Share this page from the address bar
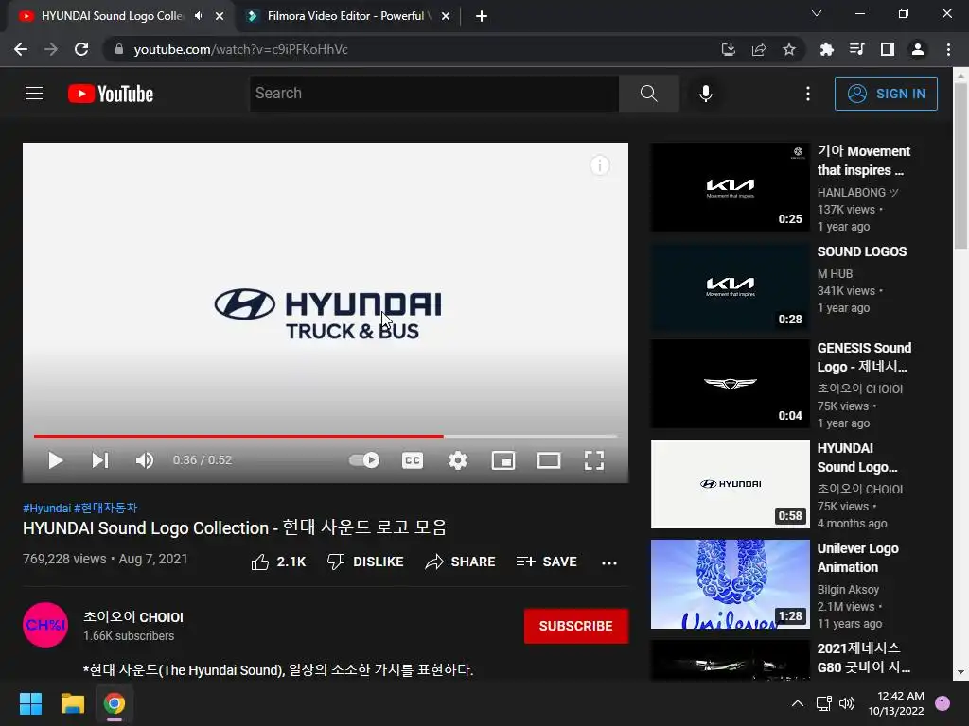The width and height of the screenshot is (969, 726). (758, 49)
